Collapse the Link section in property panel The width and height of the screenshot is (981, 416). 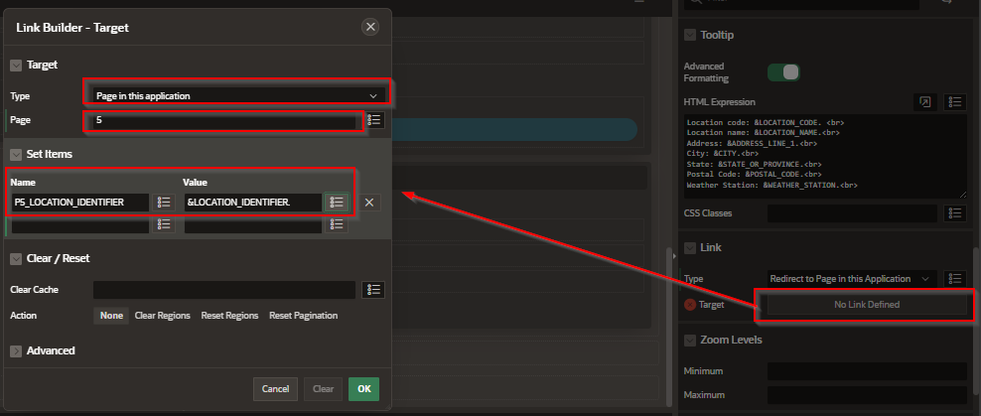689,248
